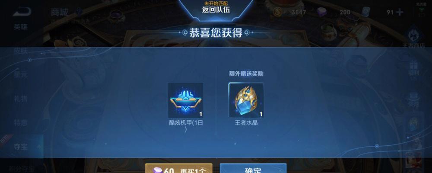
Task: Open the help question mark beside 商城
Action: pyautogui.click(x=79, y=12)
